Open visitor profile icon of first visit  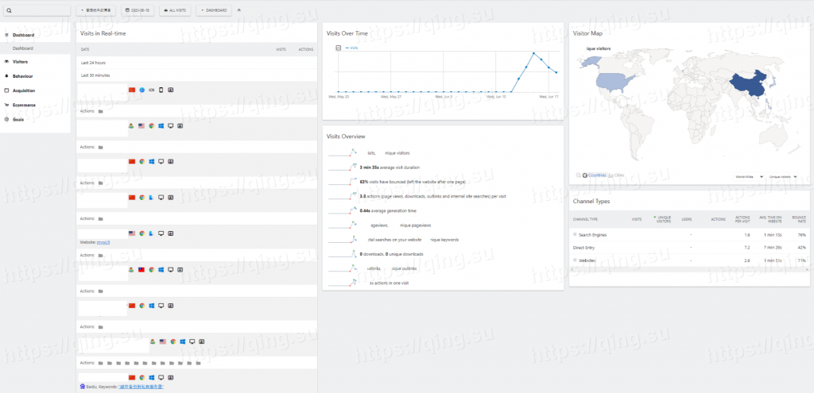171,90
